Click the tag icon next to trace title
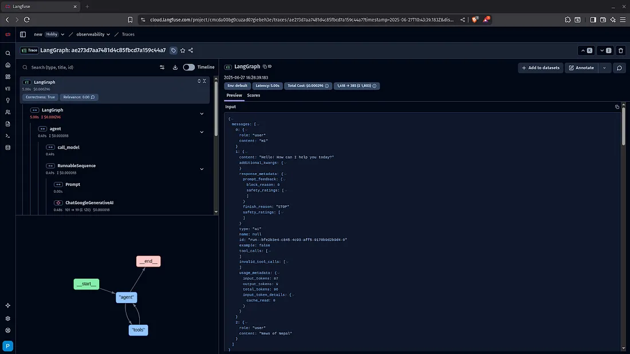This screenshot has height=354, width=630. tap(174, 50)
